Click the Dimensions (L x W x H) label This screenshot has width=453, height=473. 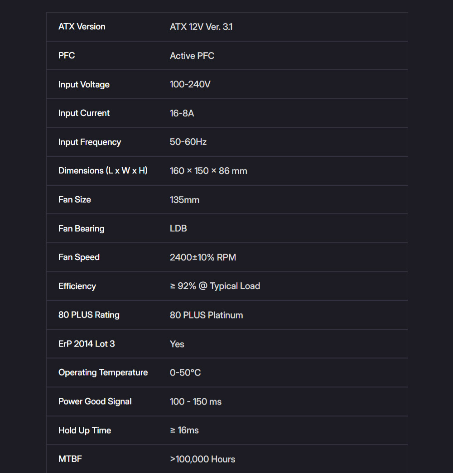coord(103,171)
